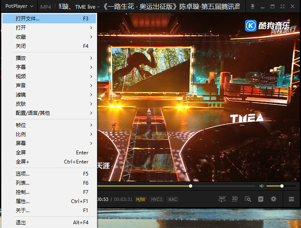
Task: Open the 帧位 submenu
Action: click(49, 125)
